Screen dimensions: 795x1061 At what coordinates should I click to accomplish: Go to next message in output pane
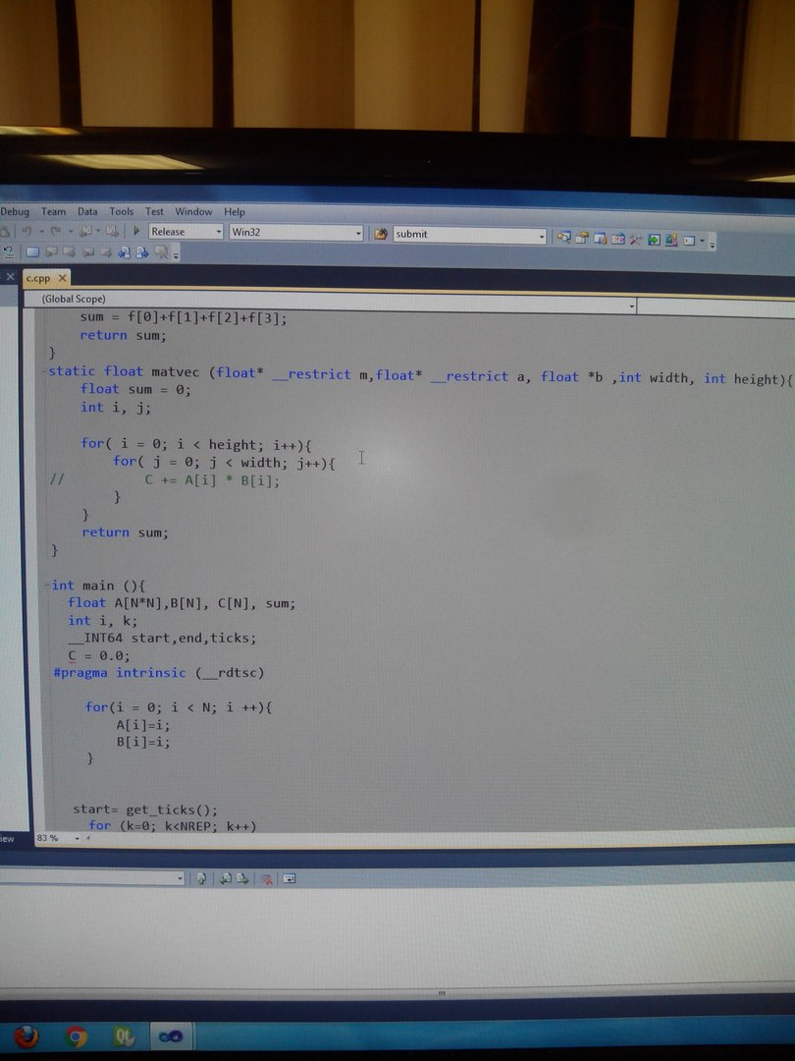click(x=242, y=878)
